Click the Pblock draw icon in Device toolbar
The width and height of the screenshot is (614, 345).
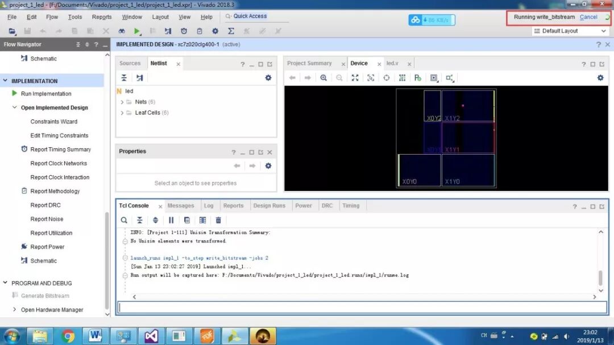click(418, 77)
